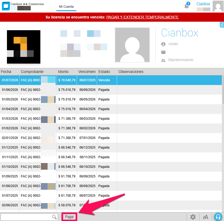
Task: Select the invoice dated 01/07/2026
Action: click(111, 80)
